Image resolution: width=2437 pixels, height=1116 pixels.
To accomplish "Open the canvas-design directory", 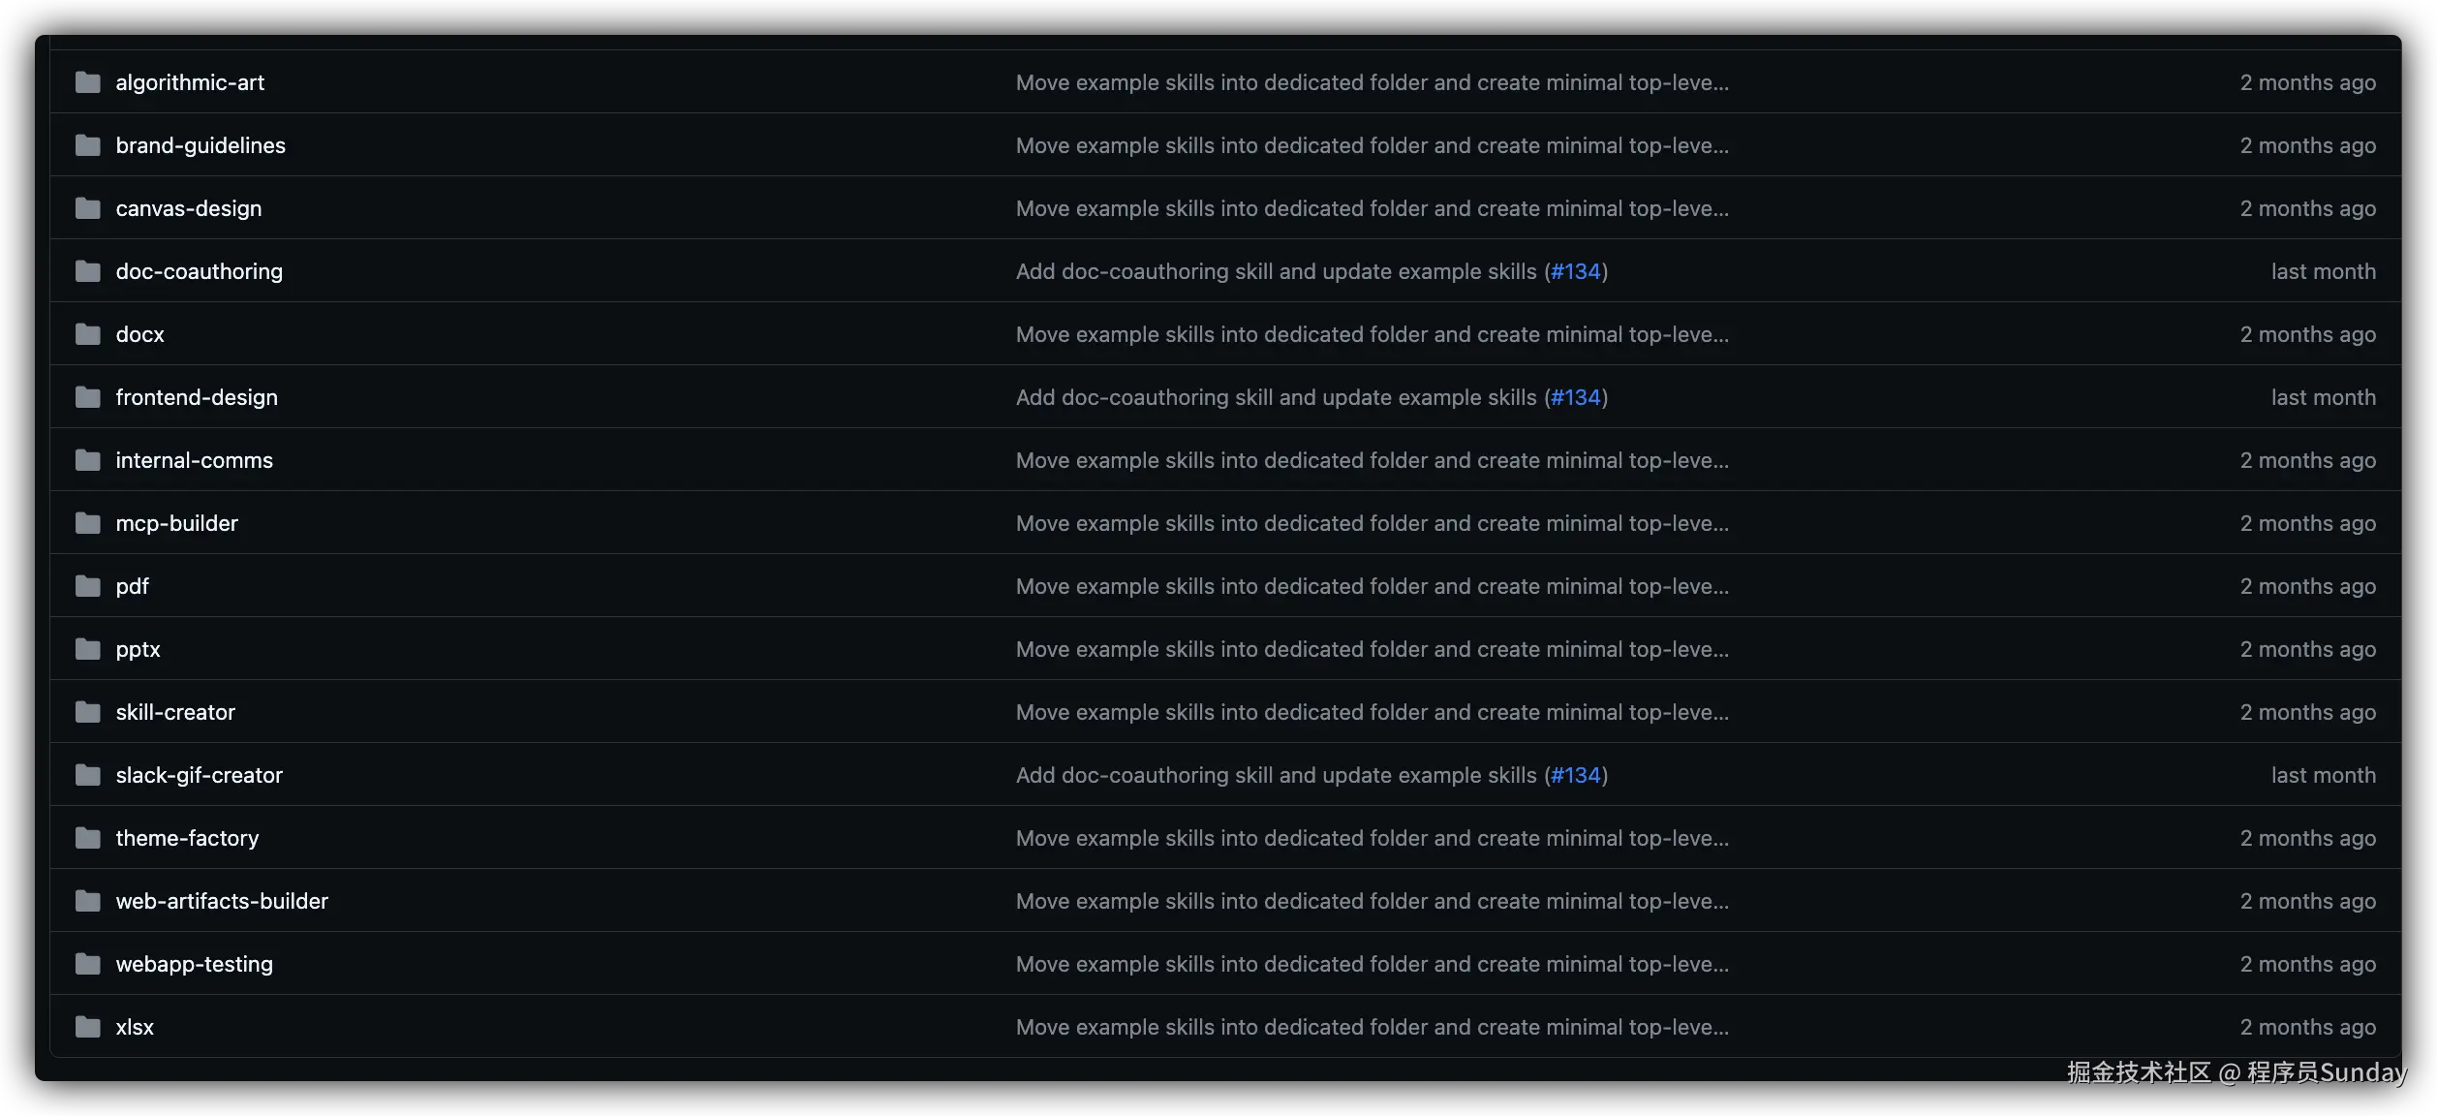I will pyautogui.click(x=189, y=208).
